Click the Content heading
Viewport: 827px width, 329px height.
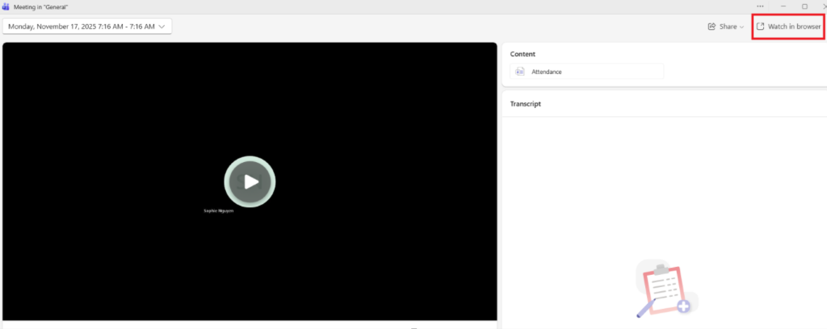point(523,54)
